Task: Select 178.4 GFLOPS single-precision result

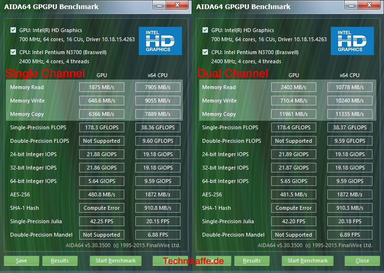Action: pyautogui.click(x=294, y=127)
